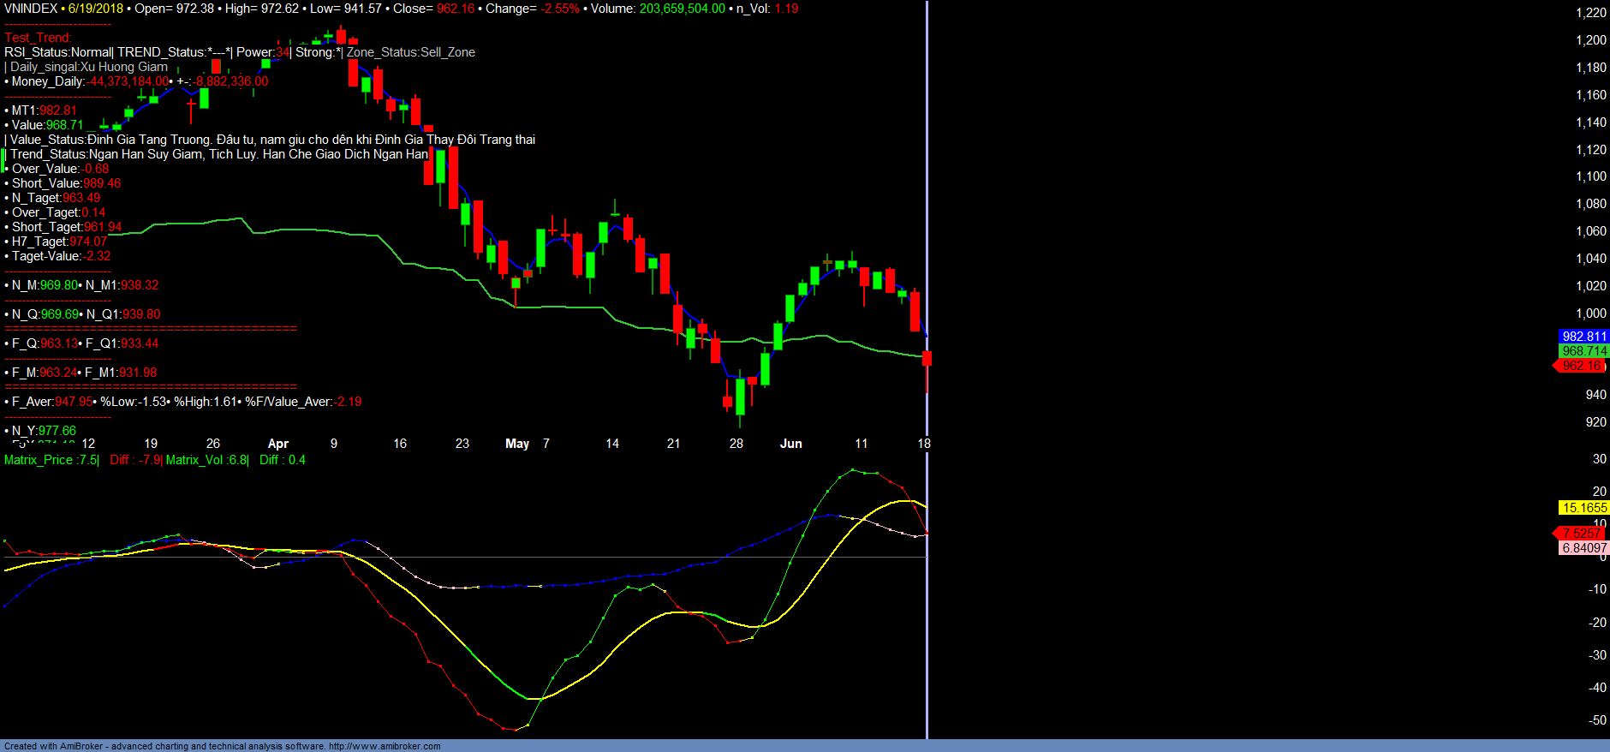Click the date 28 on the time axis
Screen dimensions: 1610x752
click(736, 444)
